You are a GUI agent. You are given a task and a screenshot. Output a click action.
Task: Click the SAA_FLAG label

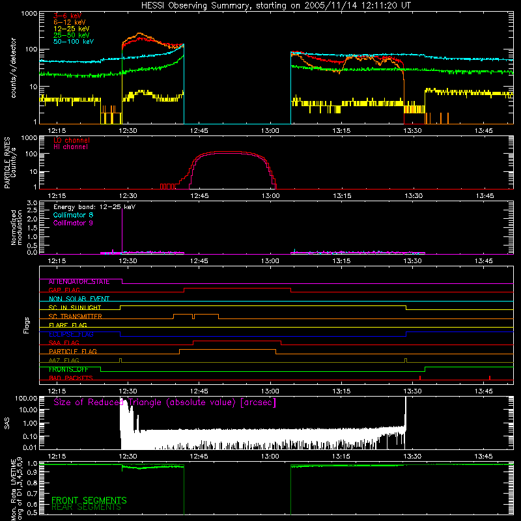coord(64,343)
